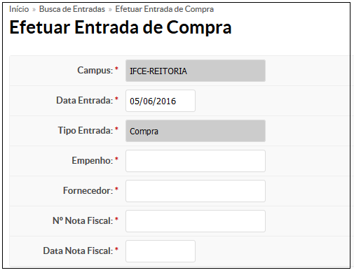Click the Tipo Entrada label
This screenshot has width=354, height=275.
click(86, 130)
